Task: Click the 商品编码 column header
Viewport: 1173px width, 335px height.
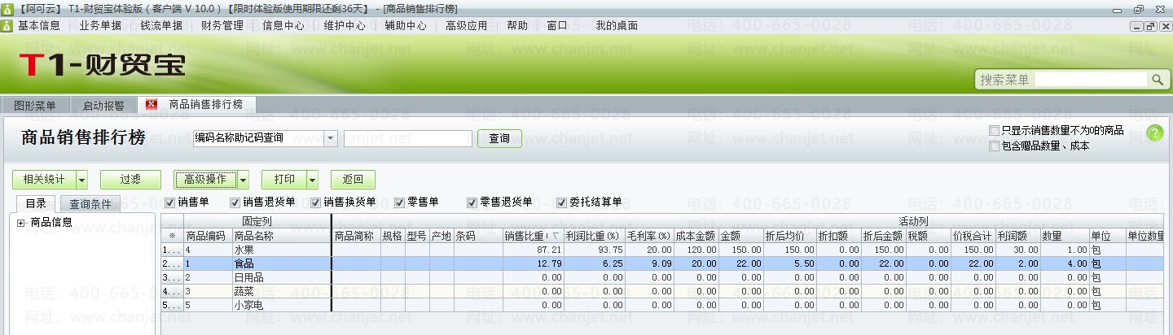Action: click(x=208, y=237)
